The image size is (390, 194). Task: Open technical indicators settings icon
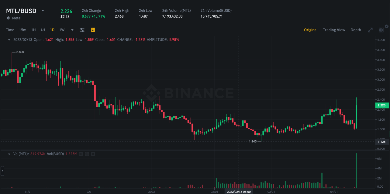click(82, 30)
